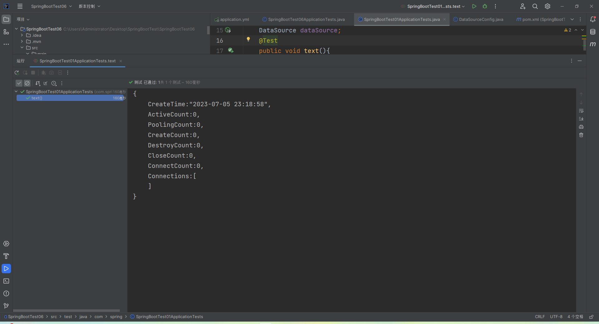Open the Build hammer tool window
Image resolution: width=599 pixels, height=324 pixels.
(6, 256)
